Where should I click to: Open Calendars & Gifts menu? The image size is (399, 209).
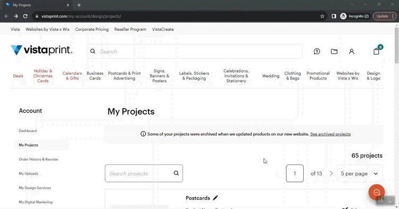(x=72, y=76)
